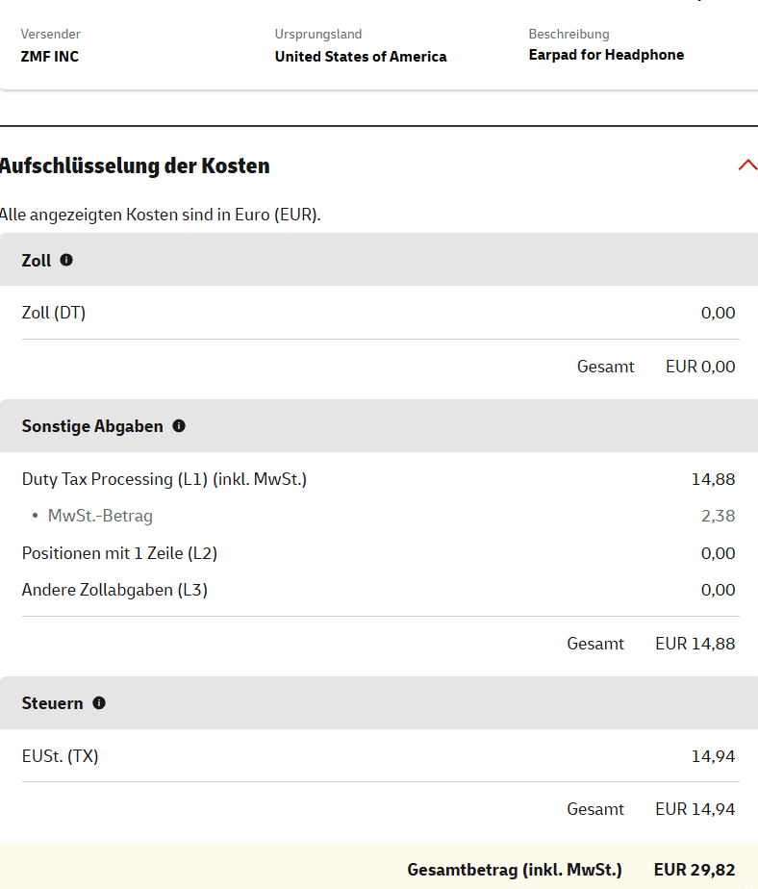This screenshot has height=889, width=758.
Task: Click the Aufschlüsselung der Kosten heading
Action: pos(135,165)
